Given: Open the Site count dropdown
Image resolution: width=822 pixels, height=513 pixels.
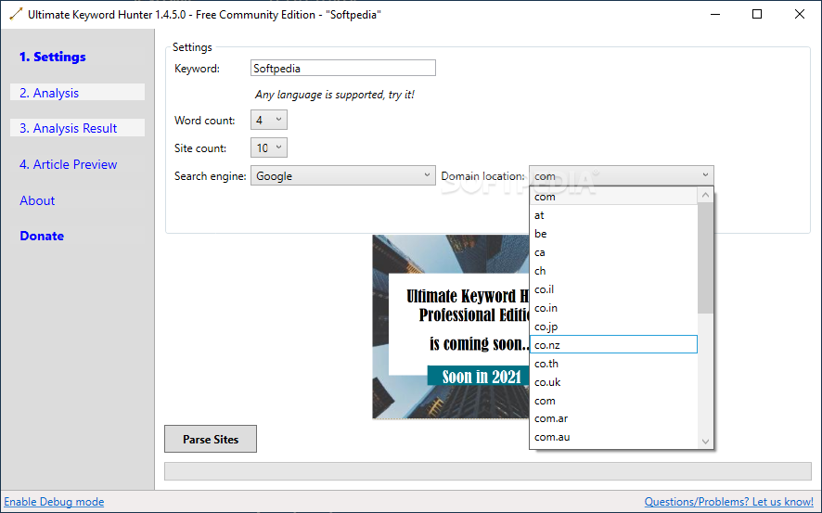Looking at the screenshot, I should [268, 147].
